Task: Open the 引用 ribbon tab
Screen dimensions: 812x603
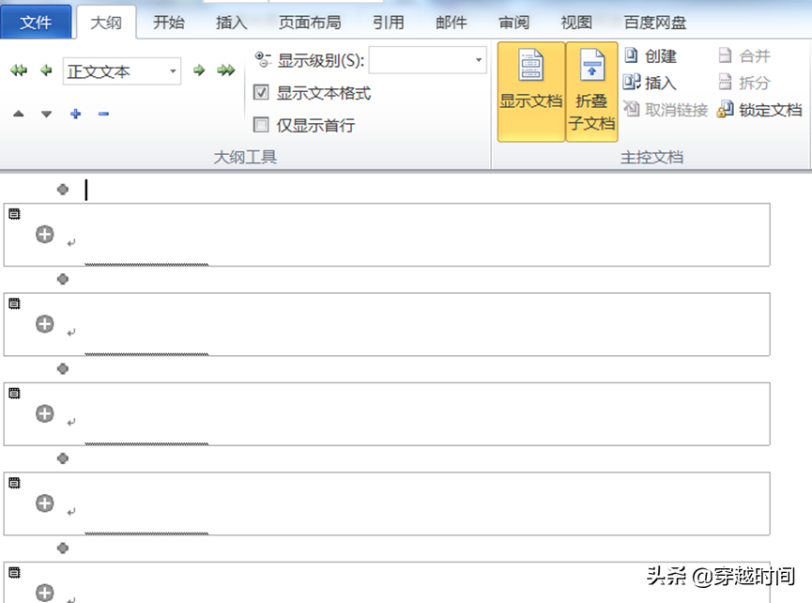Action: 389,23
